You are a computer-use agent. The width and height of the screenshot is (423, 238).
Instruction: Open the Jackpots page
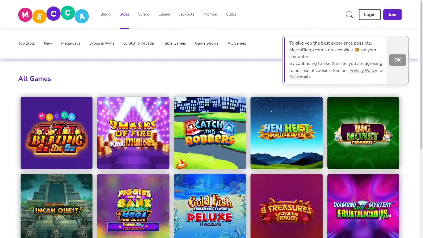pos(187,14)
